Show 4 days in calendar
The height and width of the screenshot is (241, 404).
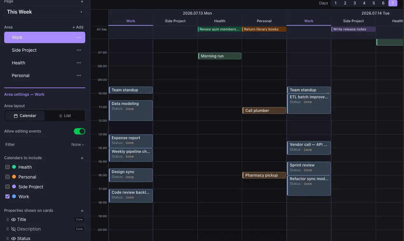coord(364,3)
